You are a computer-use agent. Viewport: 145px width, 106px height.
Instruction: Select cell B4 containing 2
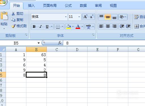(36, 70)
